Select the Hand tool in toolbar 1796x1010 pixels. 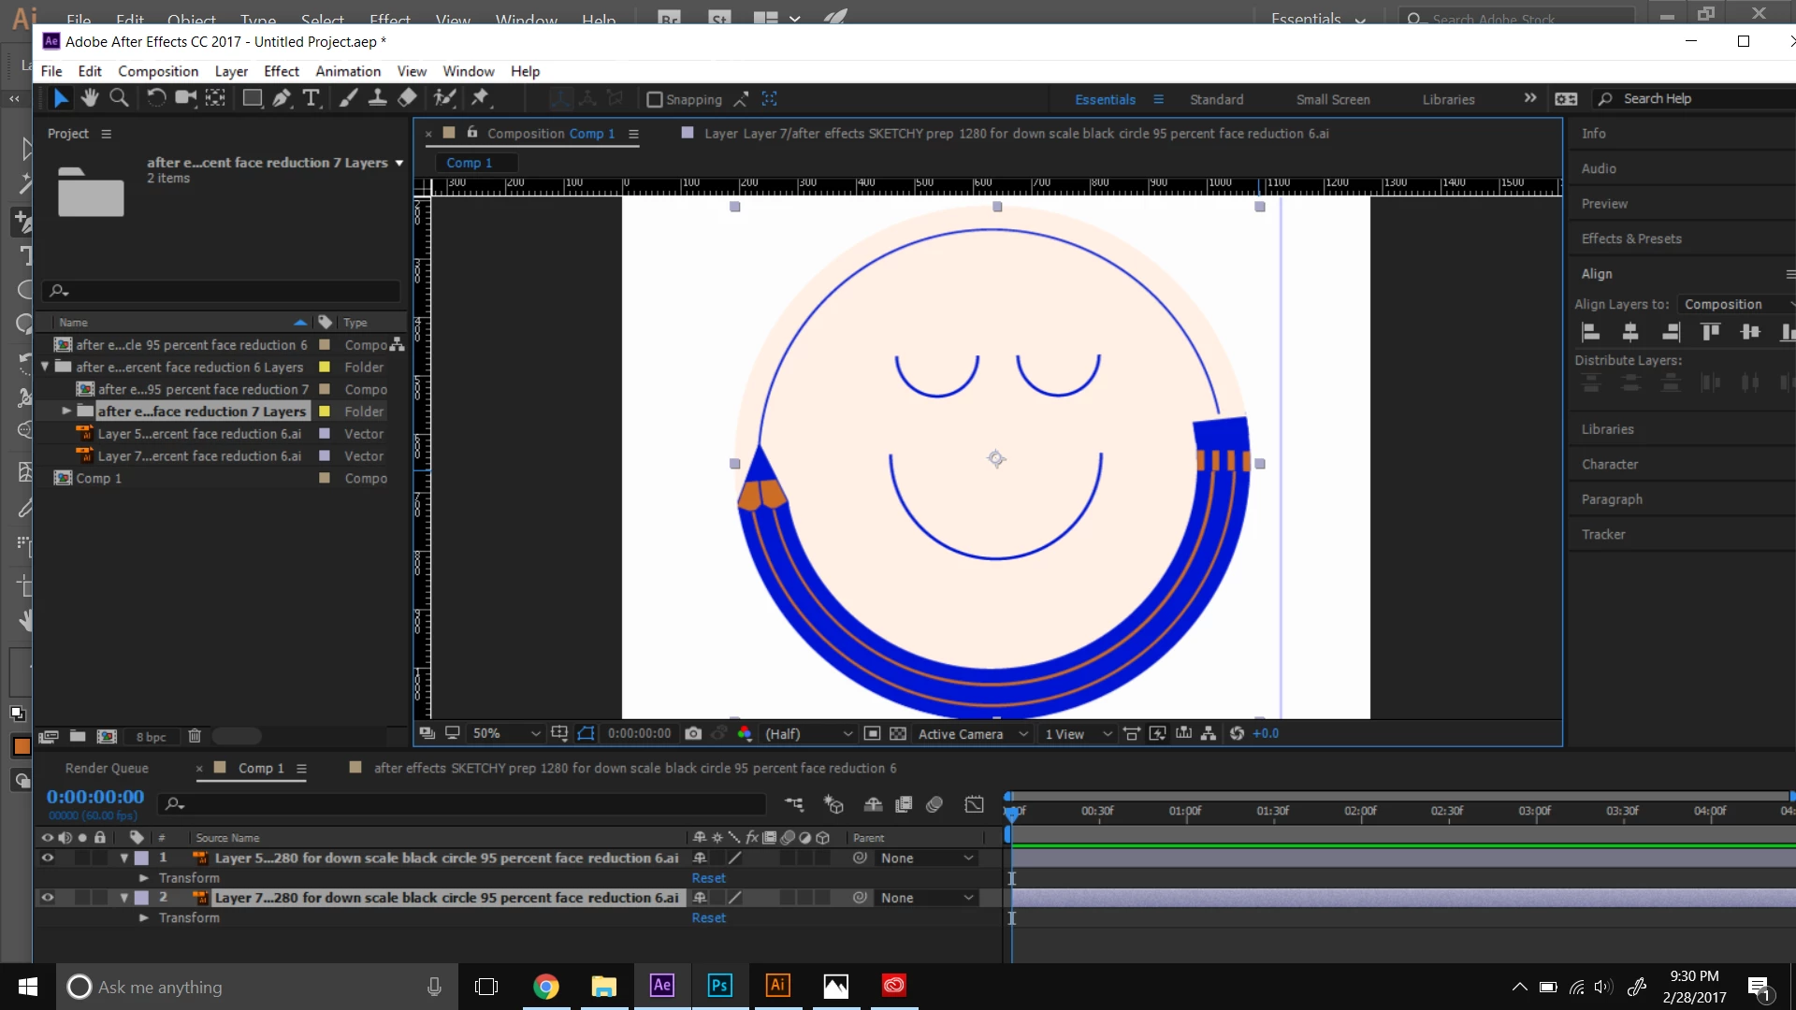90,98
